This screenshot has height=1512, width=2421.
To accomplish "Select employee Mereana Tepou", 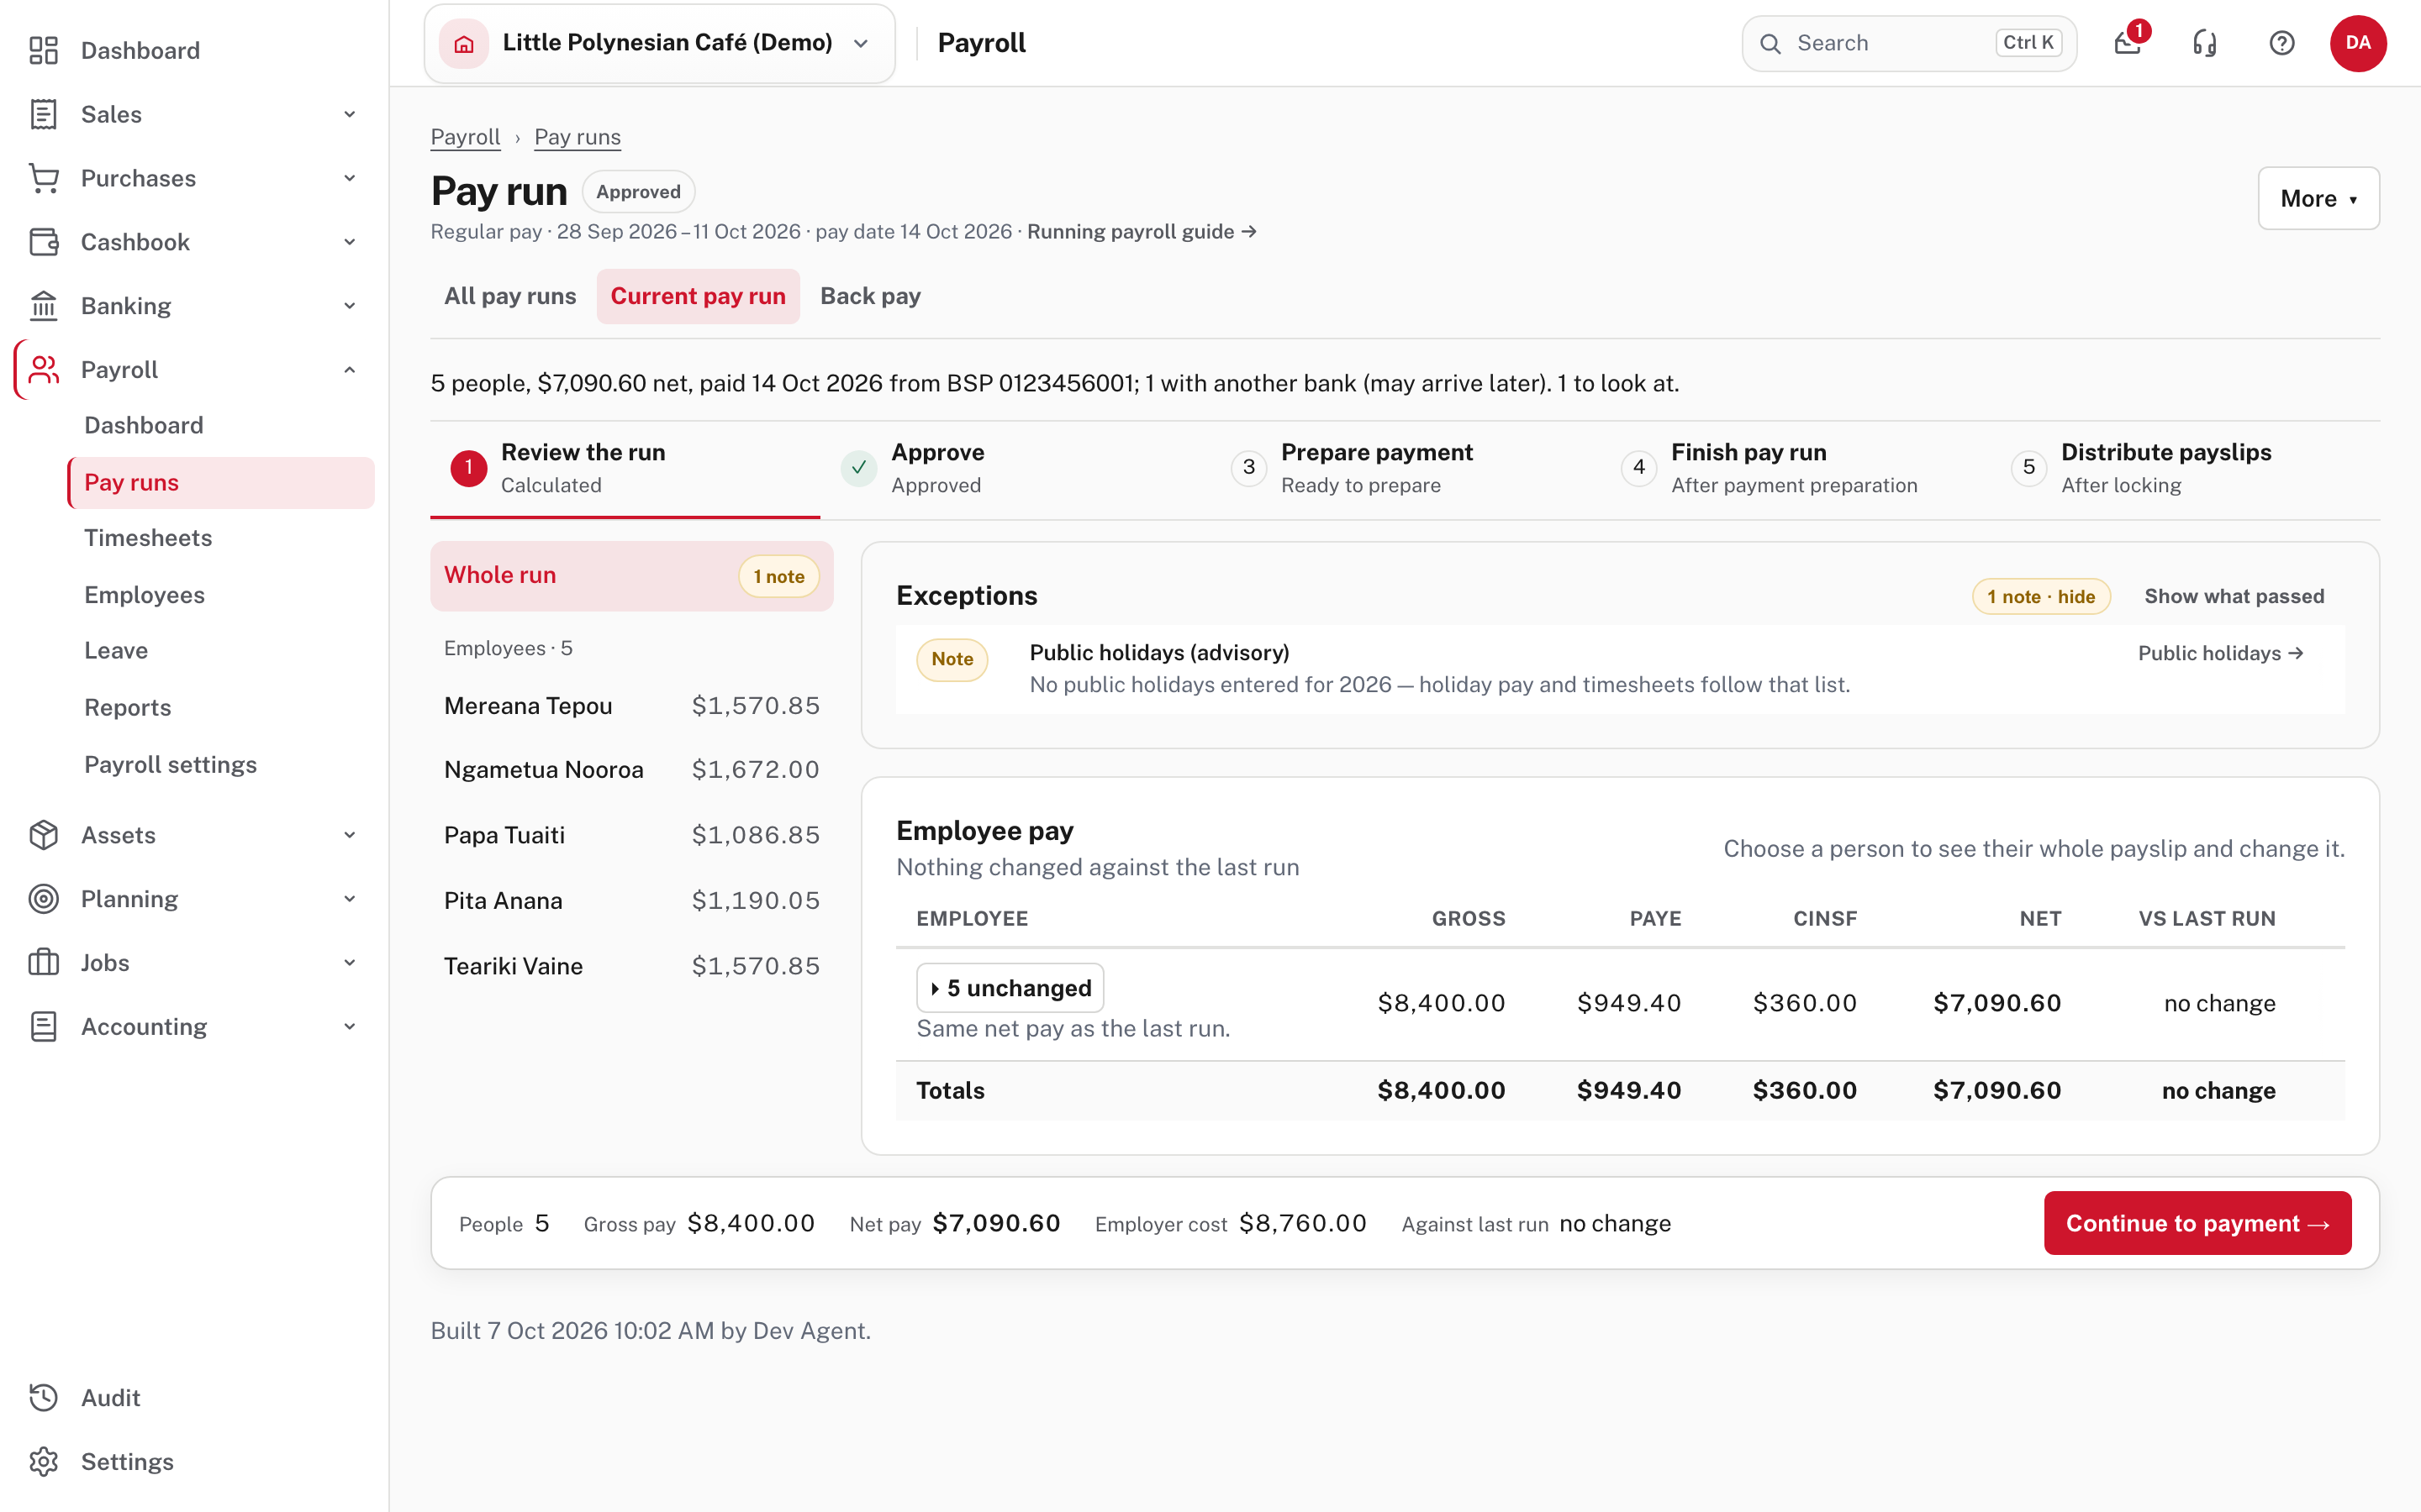I will 631,706.
